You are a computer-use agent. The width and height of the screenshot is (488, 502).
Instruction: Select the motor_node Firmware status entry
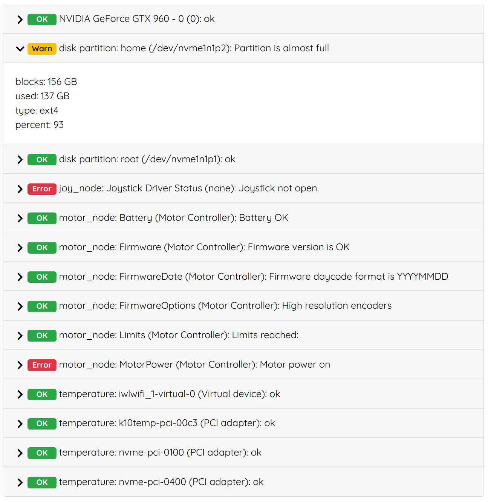click(203, 247)
